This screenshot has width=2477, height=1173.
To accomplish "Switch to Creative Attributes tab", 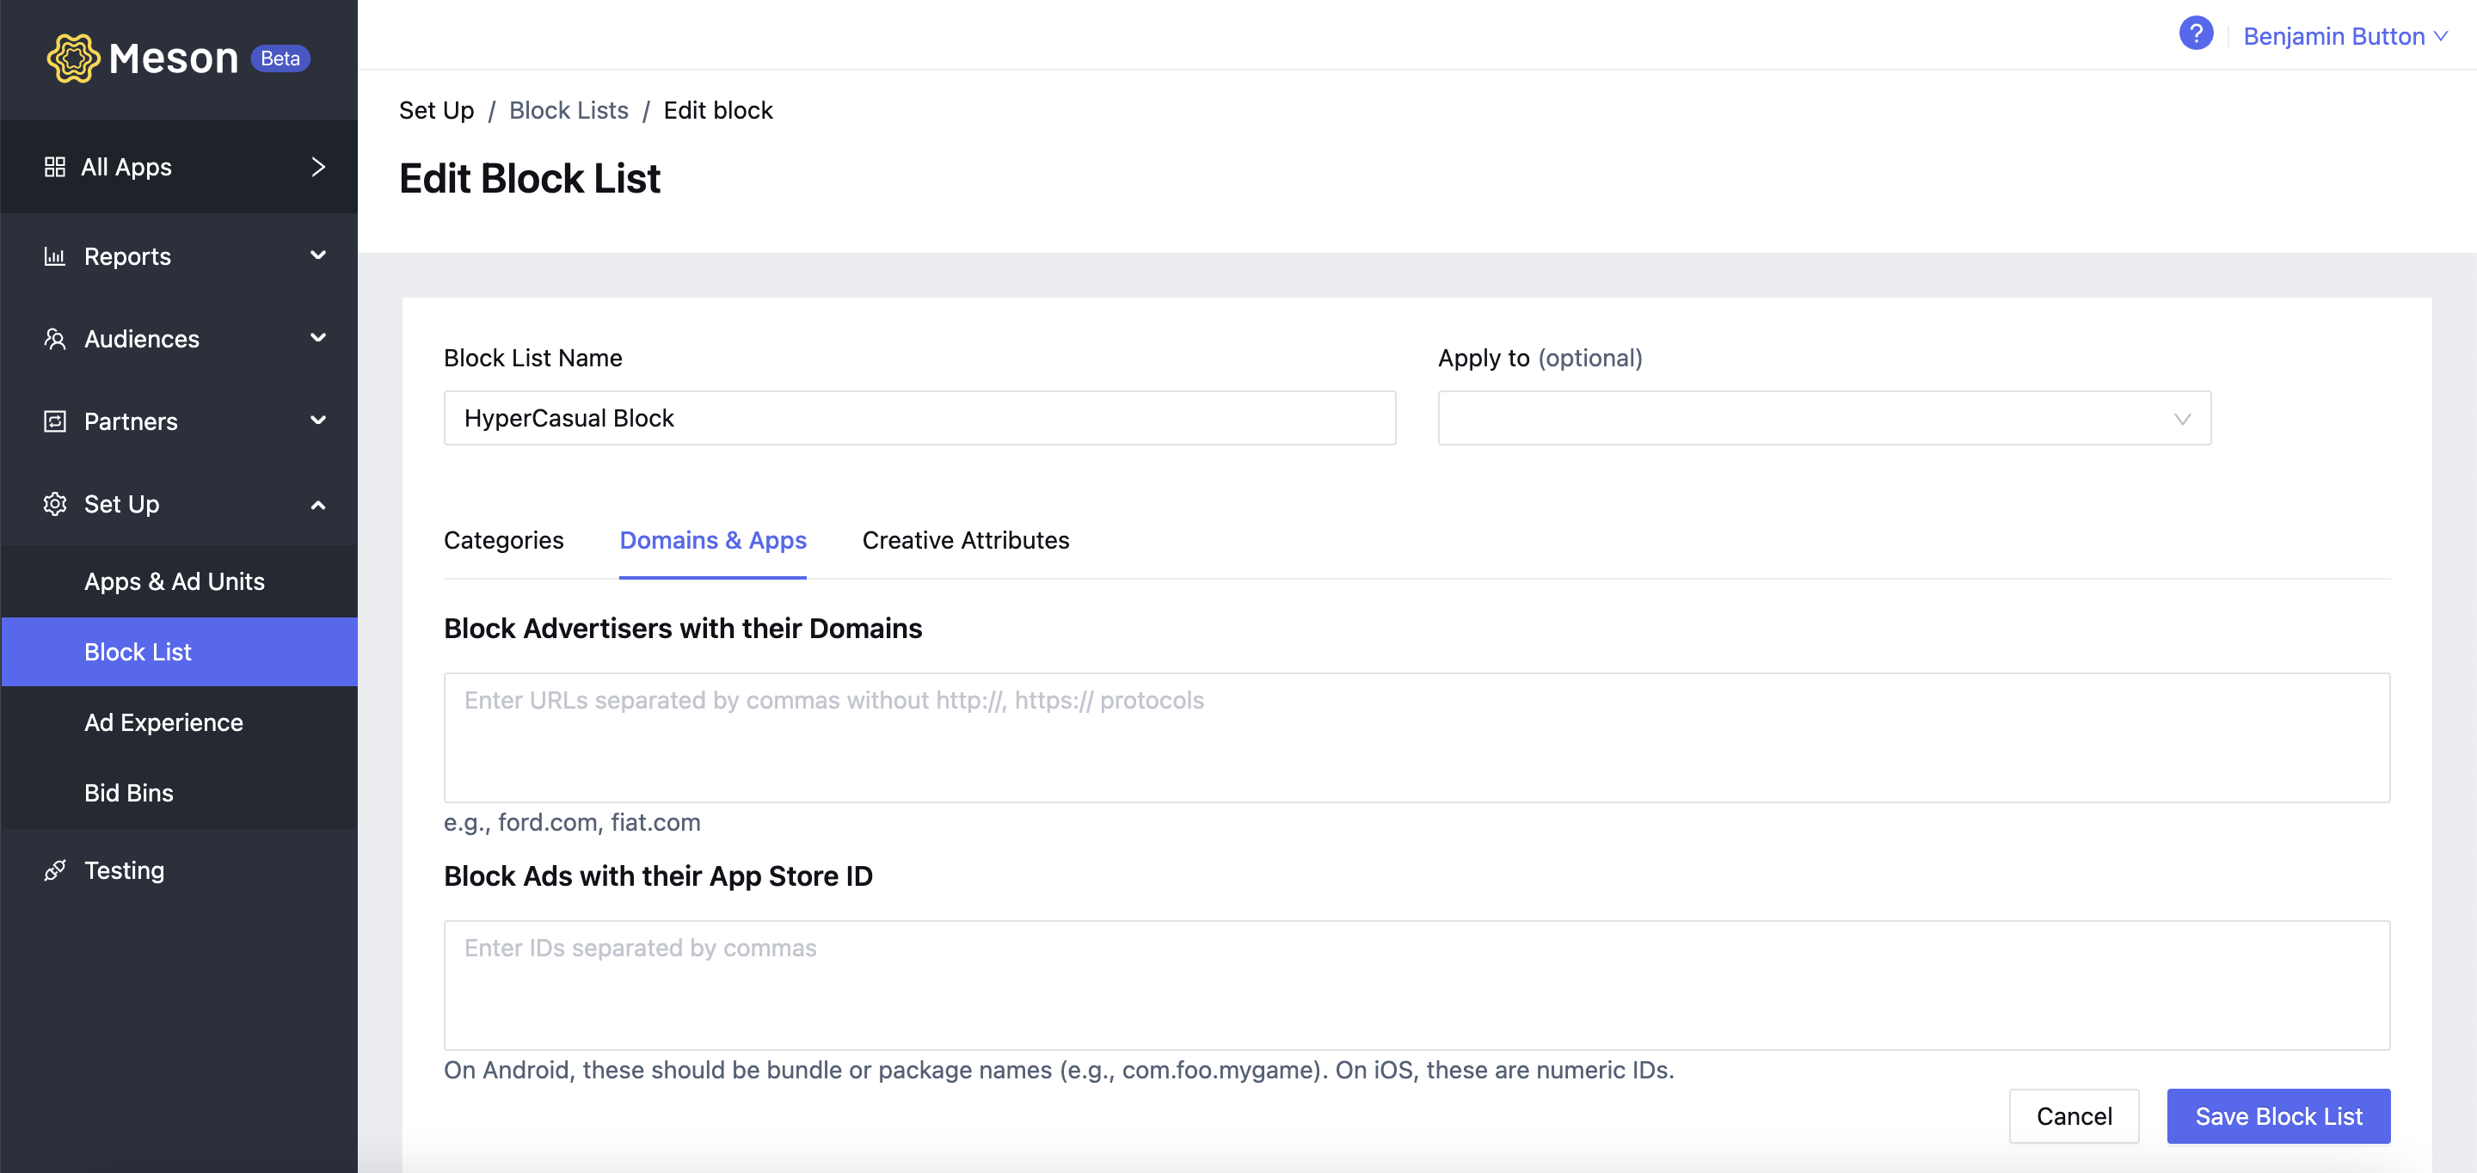I will 965,540.
